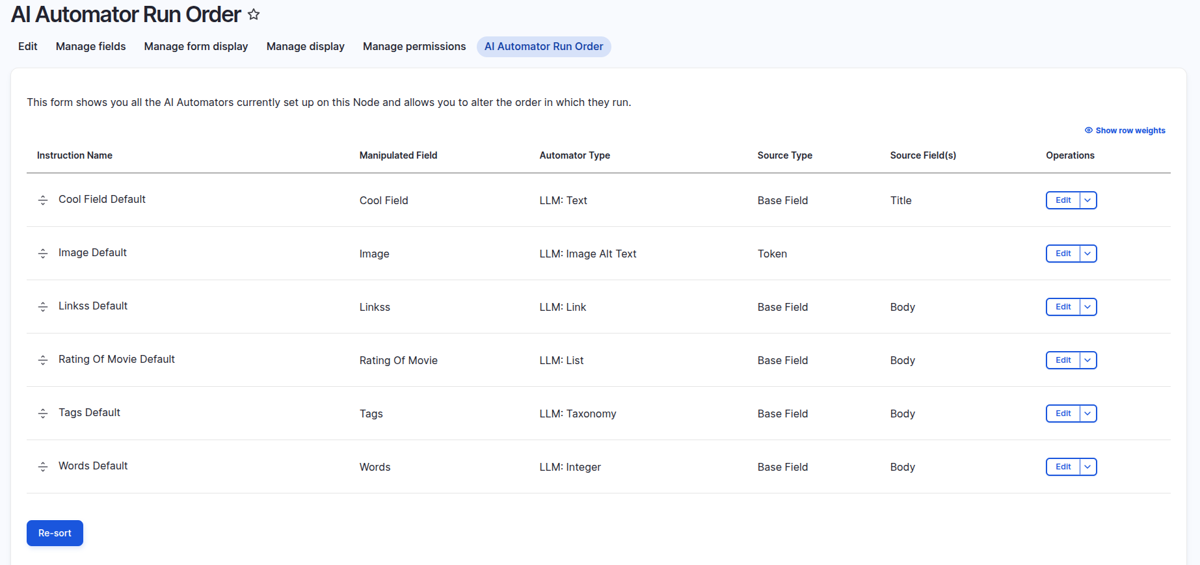Expand operations dropdown for Linkss row
Viewport: 1200px width, 565px height.
(1088, 307)
